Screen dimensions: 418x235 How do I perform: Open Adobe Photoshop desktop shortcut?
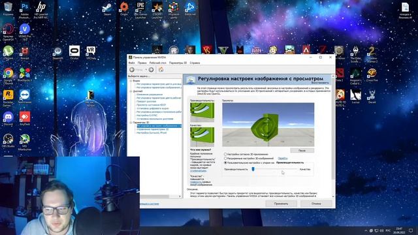pyautogui.click(x=25, y=10)
